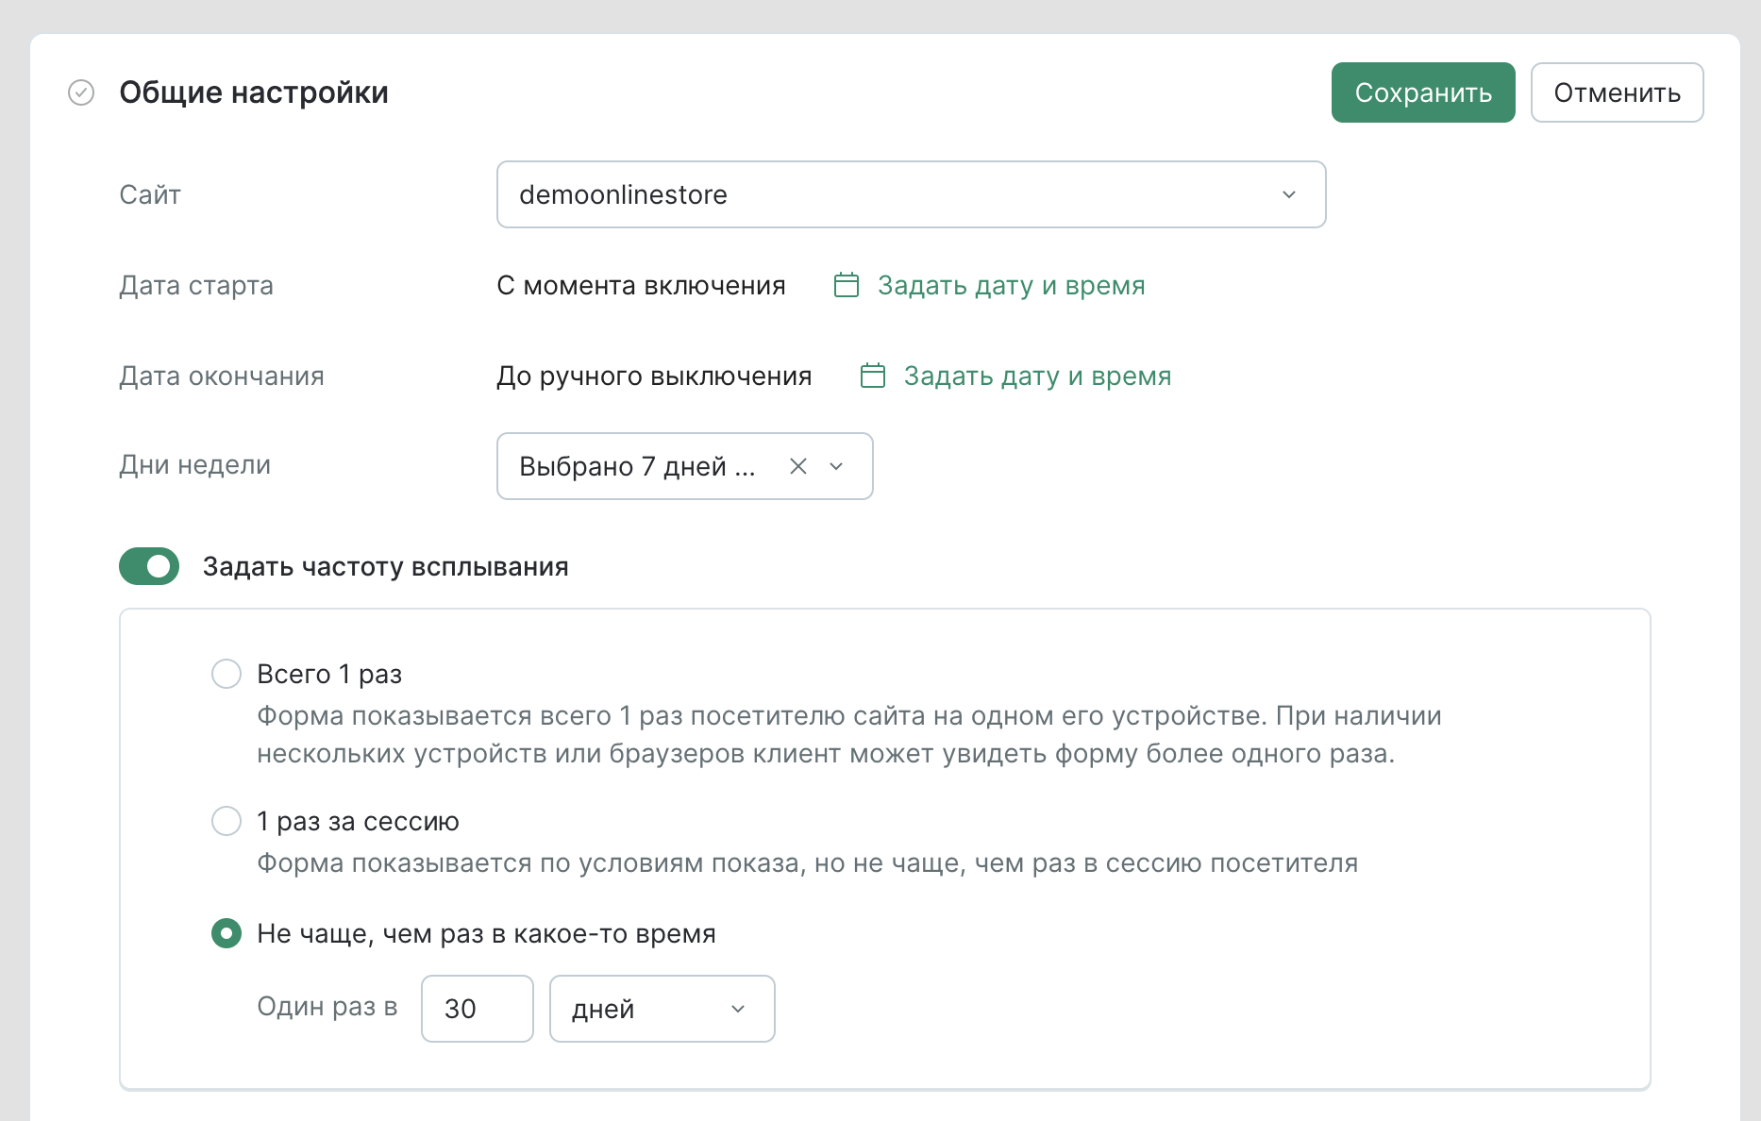This screenshot has width=1761, height=1121.
Task: Click the Один раз в label
Action: tap(327, 1007)
